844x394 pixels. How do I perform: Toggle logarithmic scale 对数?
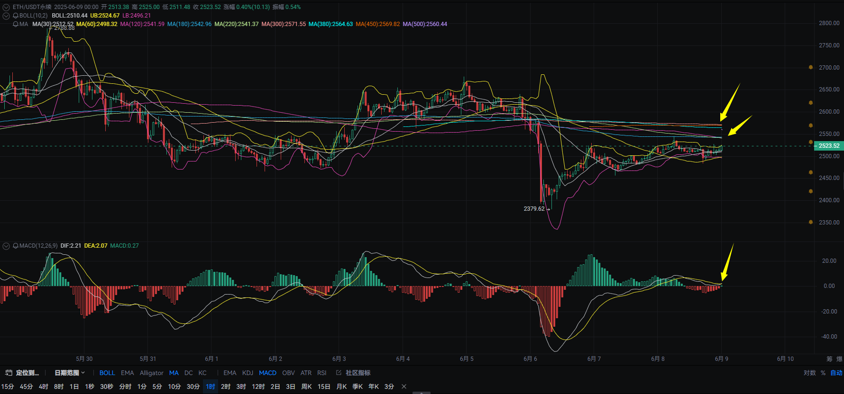click(809, 373)
